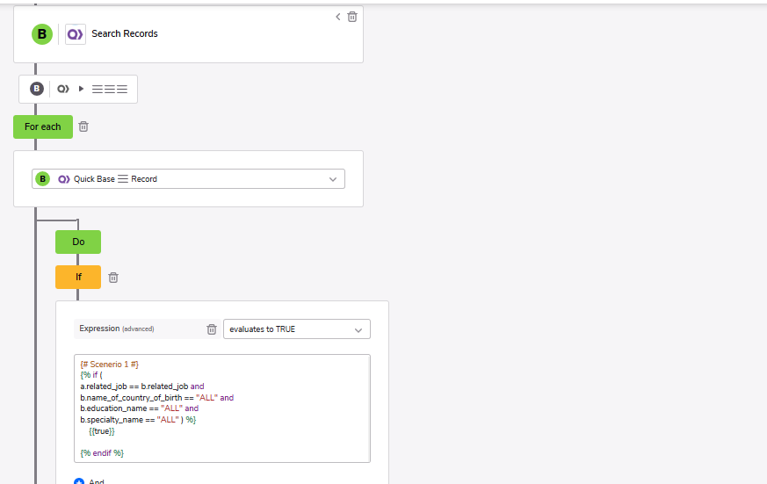Click inside the Scenerio 1 expression editor
The image size is (767, 484).
pos(222,408)
